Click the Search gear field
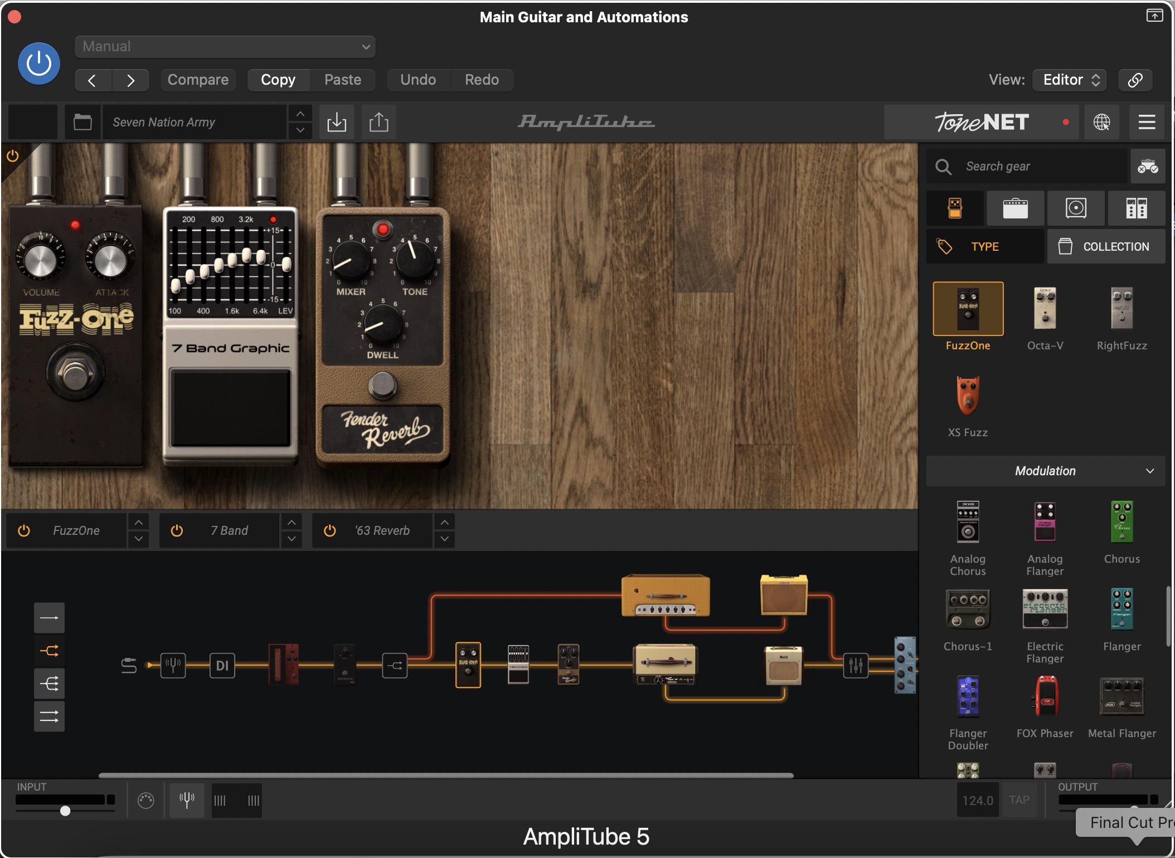The image size is (1175, 858). click(x=1027, y=166)
